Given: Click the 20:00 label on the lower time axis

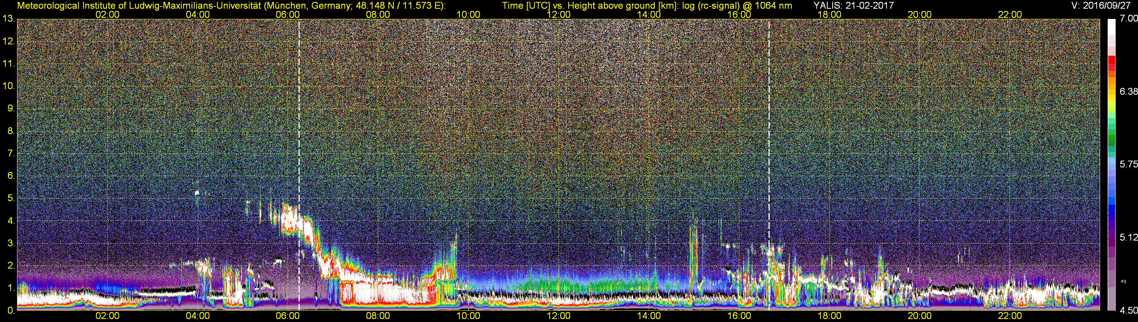Looking at the screenshot, I should tap(920, 316).
